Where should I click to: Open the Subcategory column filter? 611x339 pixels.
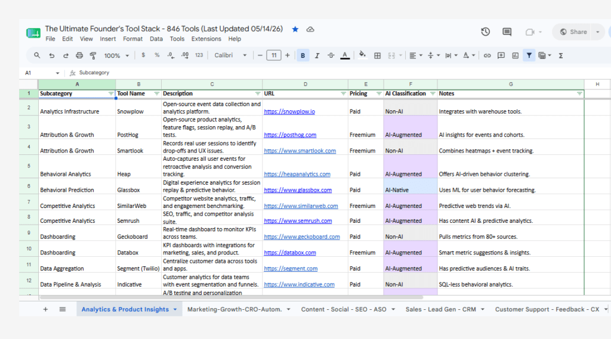click(x=111, y=94)
